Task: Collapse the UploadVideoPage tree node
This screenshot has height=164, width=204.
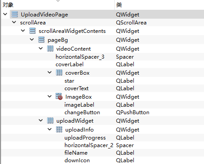Action: point(5,14)
